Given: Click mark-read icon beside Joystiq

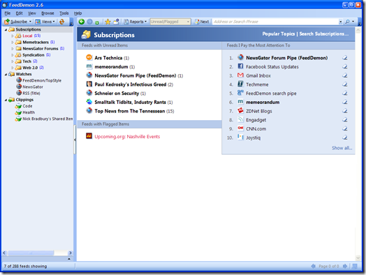Looking at the screenshot, I should [x=345, y=137].
